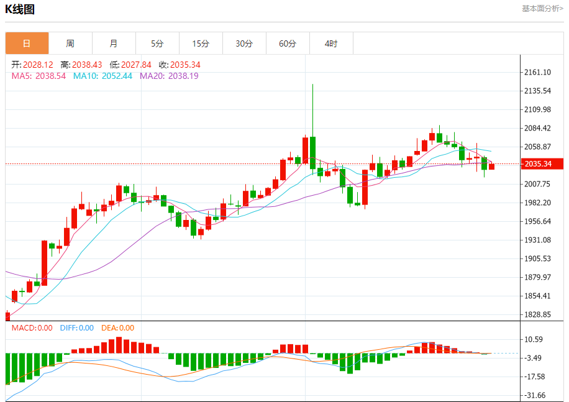This screenshot has height=402, width=569.
Task: Click the 2084.42 price axis label
Action: point(537,128)
